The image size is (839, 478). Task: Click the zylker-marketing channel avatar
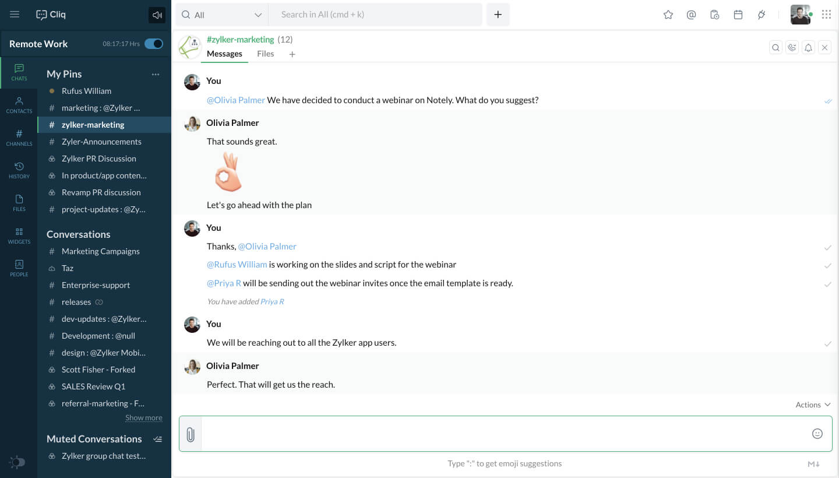pyautogui.click(x=190, y=47)
